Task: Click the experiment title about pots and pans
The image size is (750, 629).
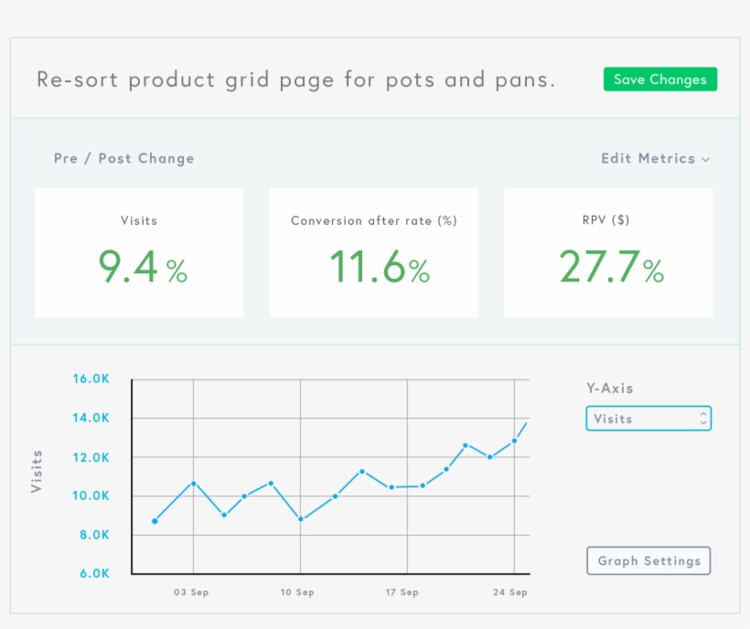Action: pyautogui.click(x=295, y=80)
